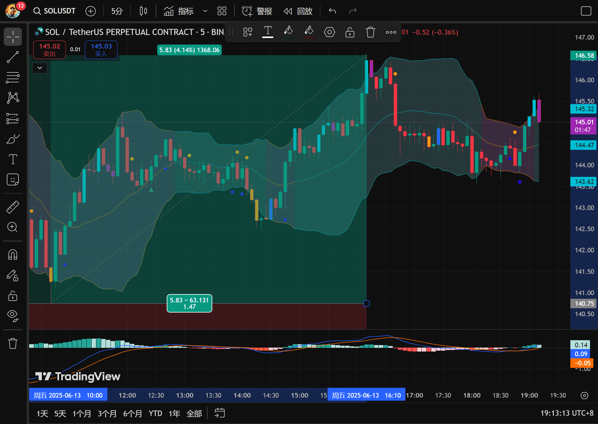Viewport: 598px width, 424px height.
Task: Change green-underlined fill color in floating toolbar
Action: coord(289,32)
